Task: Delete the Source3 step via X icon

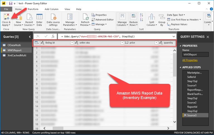Action: point(185,115)
